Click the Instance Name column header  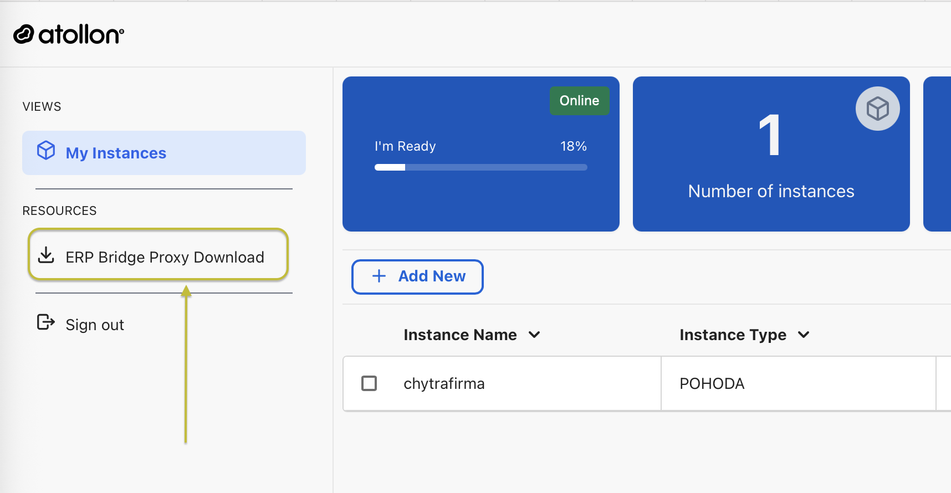[460, 335]
